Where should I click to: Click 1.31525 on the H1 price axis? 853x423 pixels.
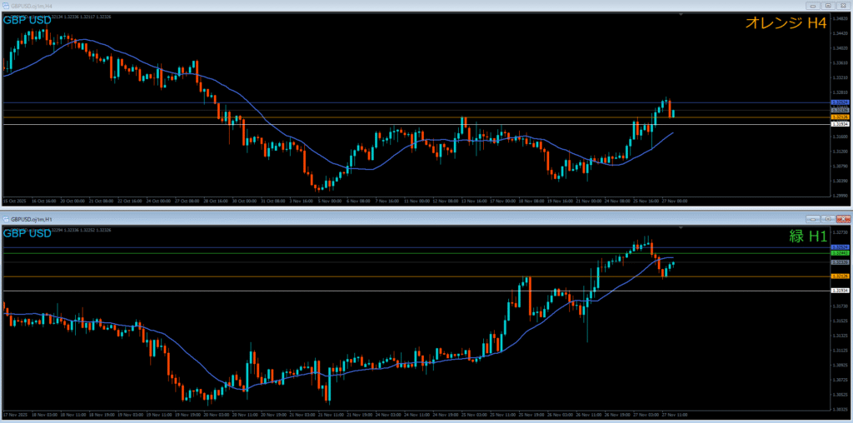(841, 321)
